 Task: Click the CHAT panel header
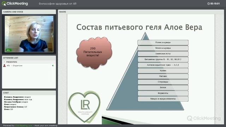(x=29, y=93)
